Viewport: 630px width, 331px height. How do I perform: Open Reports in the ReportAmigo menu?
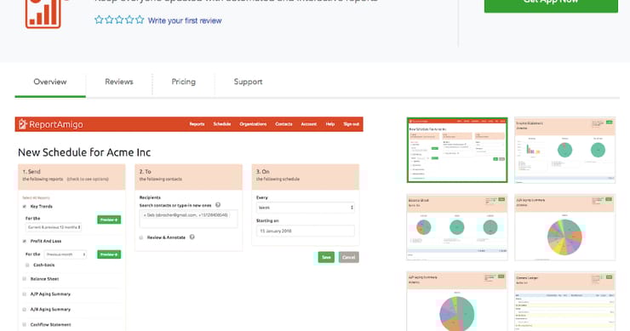click(x=197, y=124)
